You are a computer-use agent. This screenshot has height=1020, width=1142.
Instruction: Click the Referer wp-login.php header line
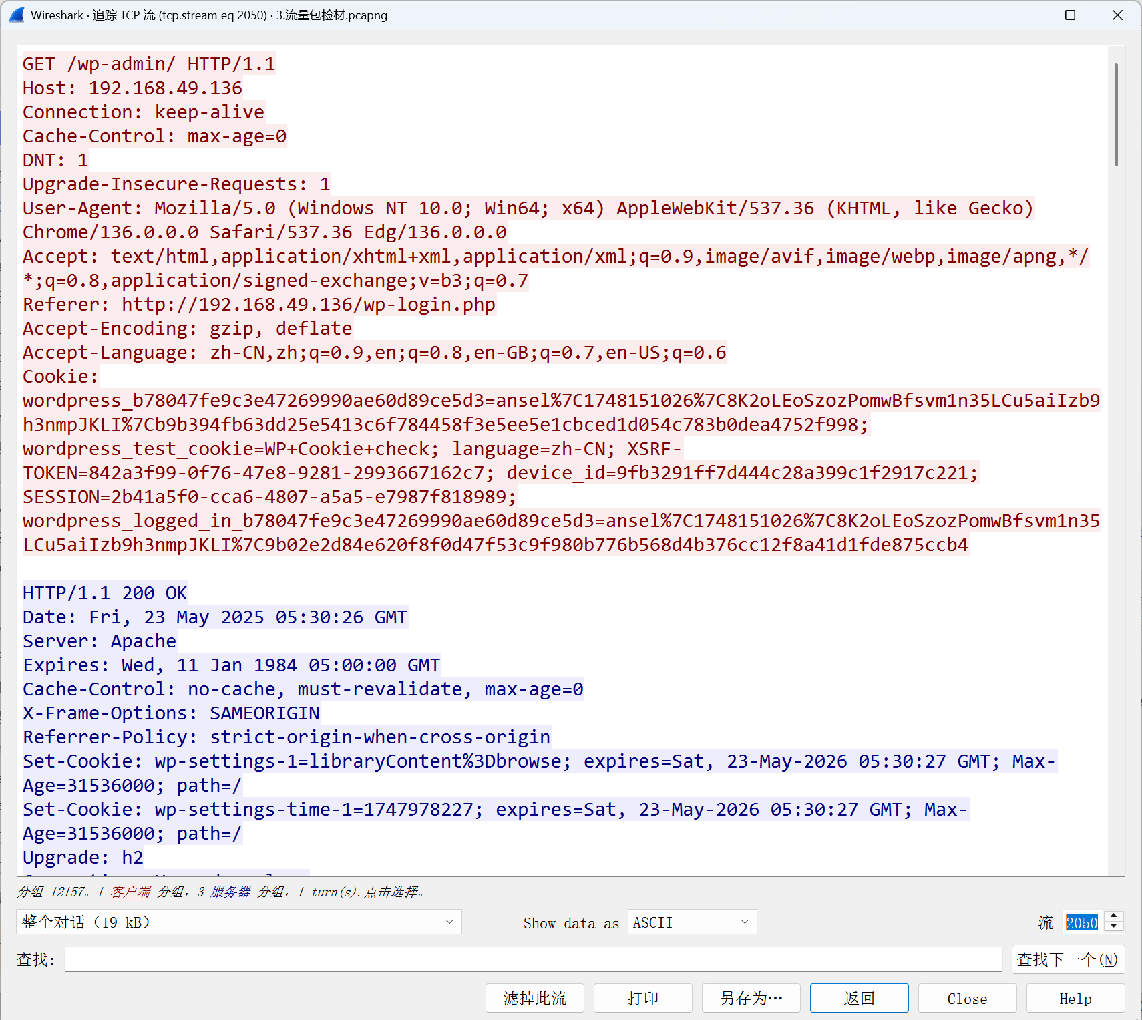coord(259,305)
